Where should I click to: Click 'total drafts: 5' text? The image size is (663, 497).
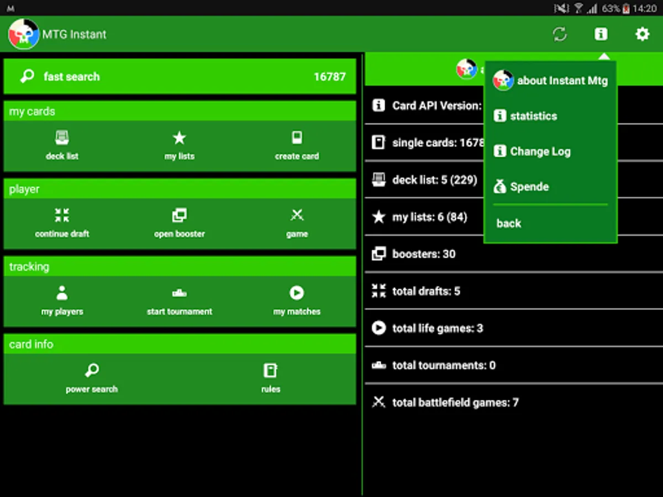426,291
